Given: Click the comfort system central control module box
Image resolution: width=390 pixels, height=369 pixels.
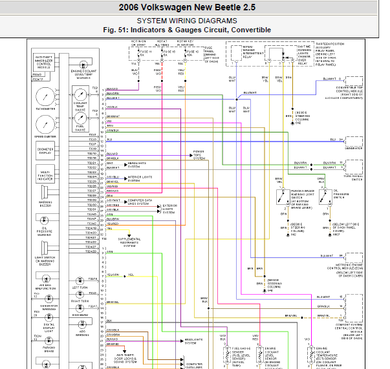Looking at the screenshot, I should (x=354, y=308).
